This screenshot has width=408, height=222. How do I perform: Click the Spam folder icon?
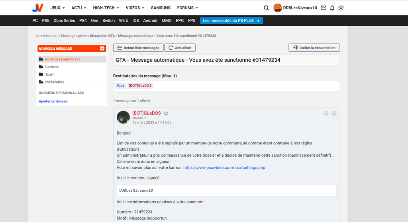click(41, 74)
